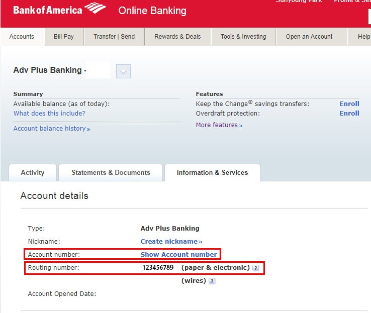Image resolution: width=371 pixels, height=313 pixels.
Task: Click the Features section heading
Action: click(x=210, y=94)
